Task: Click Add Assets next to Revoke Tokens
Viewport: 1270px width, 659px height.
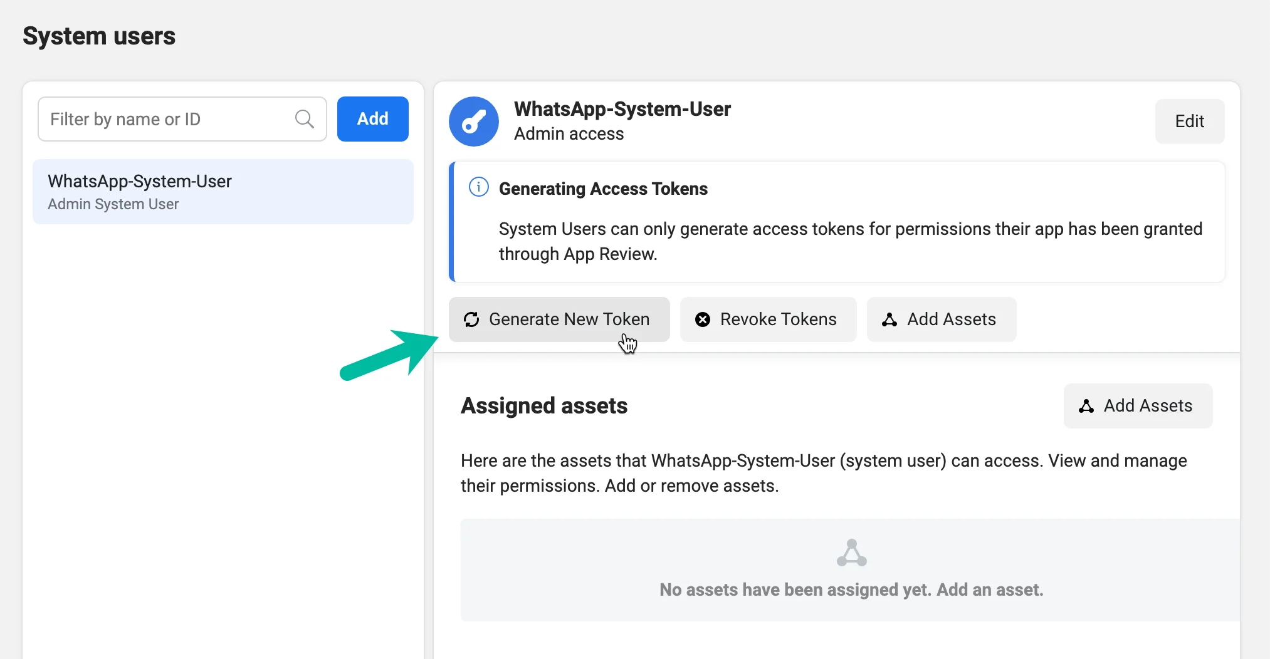Action: 942,319
